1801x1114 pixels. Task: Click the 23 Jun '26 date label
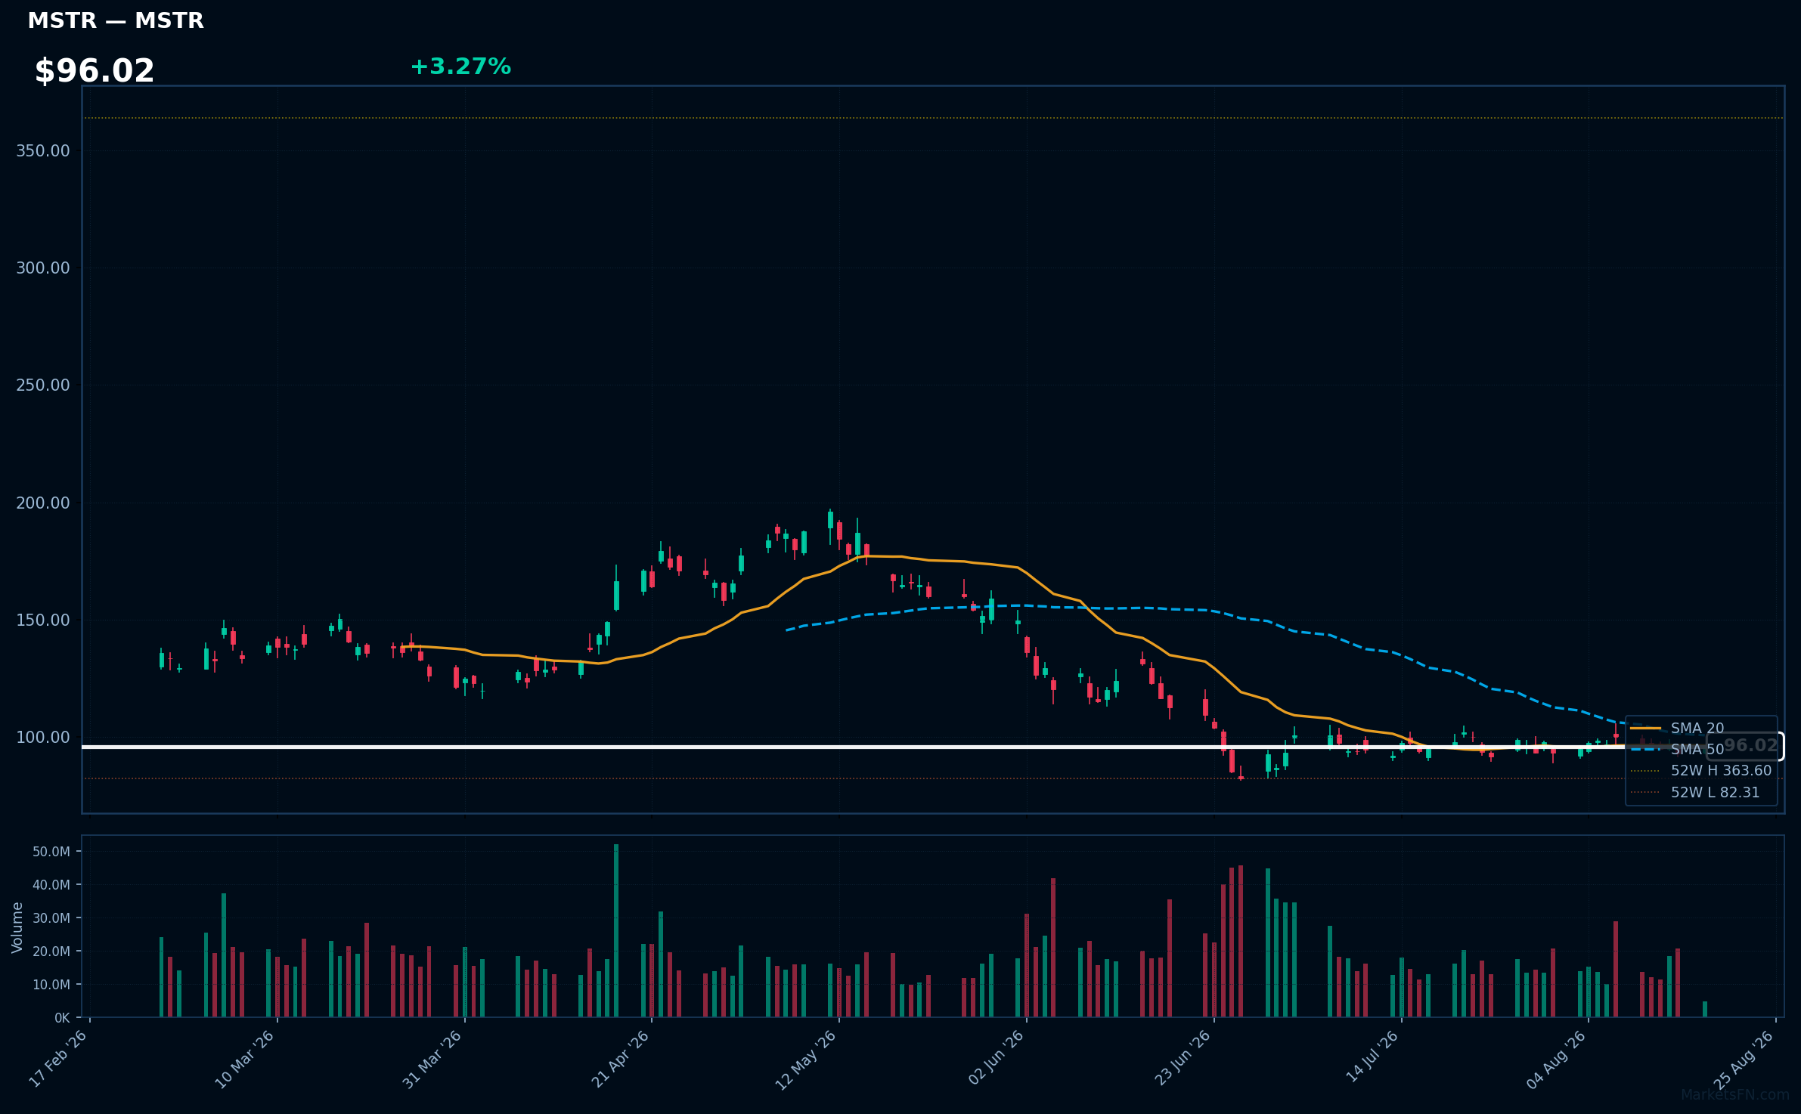[x=1183, y=1058]
